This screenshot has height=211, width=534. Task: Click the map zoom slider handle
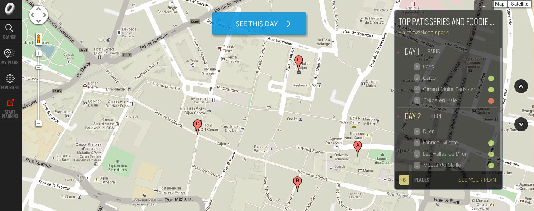pyautogui.click(x=38, y=67)
